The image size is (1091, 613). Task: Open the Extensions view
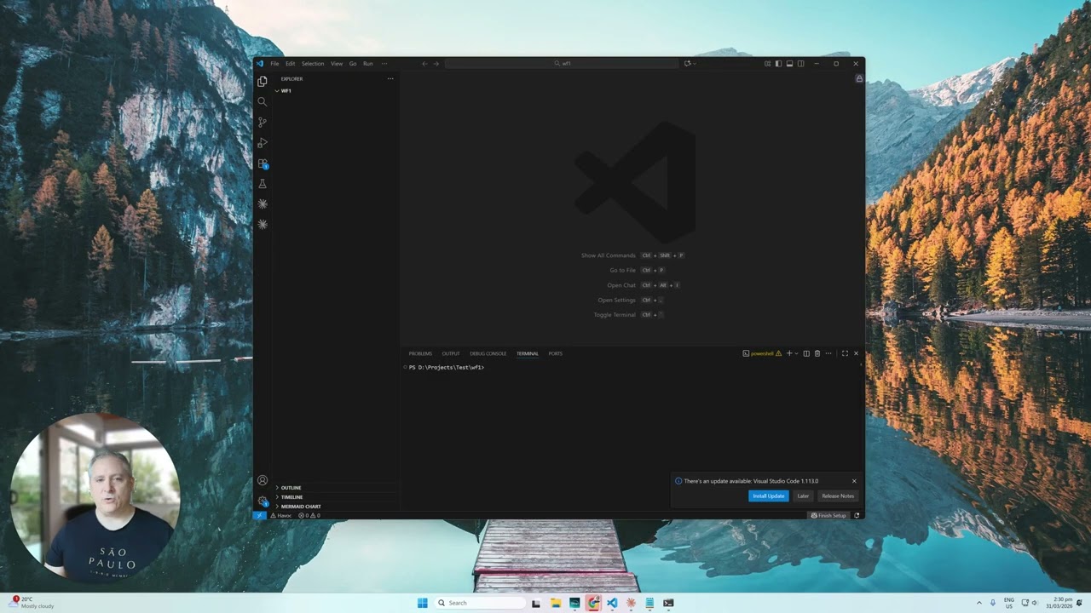[x=263, y=163]
